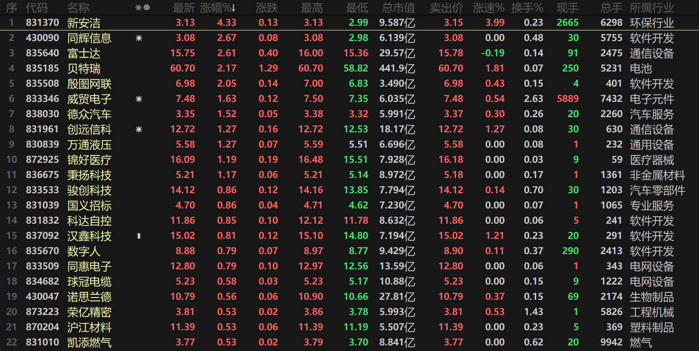Viewport: 699px width, 351px height.
Task: Click the star marker beside 同辉信息
Action: pyautogui.click(x=139, y=38)
